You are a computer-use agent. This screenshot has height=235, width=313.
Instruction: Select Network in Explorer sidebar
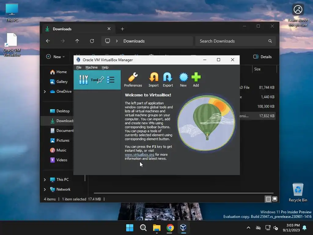tap(60, 189)
